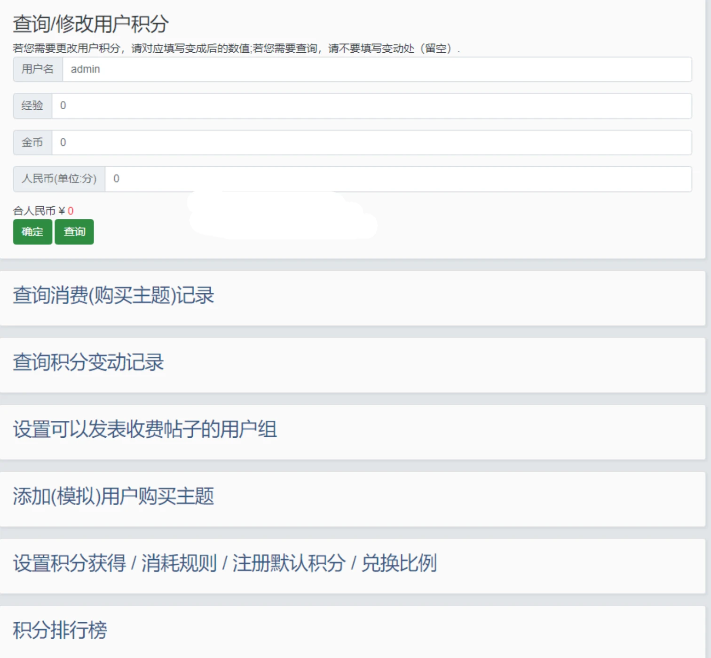This screenshot has height=658, width=711.
Task: Click the 查询/修改用户积分 page heading
Action: [x=92, y=23]
